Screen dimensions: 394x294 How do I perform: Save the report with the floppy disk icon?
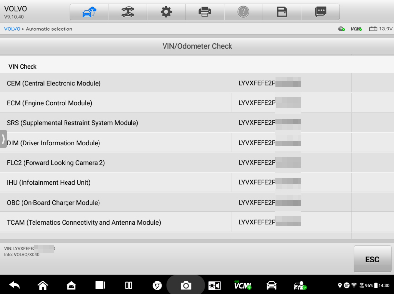click(x=282, y=12)
